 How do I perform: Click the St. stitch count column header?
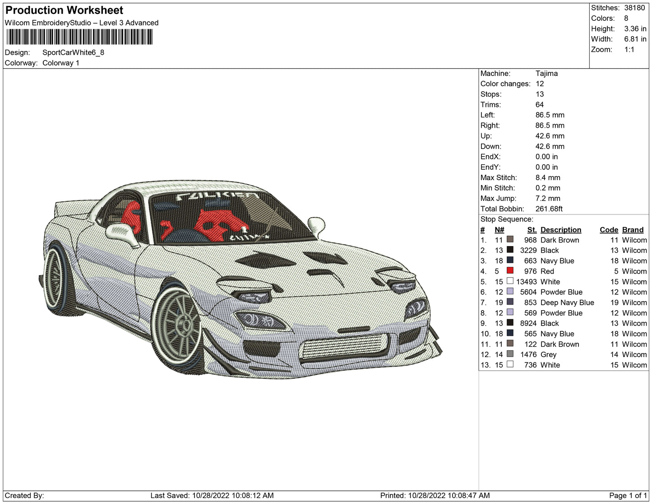[532, 230]
